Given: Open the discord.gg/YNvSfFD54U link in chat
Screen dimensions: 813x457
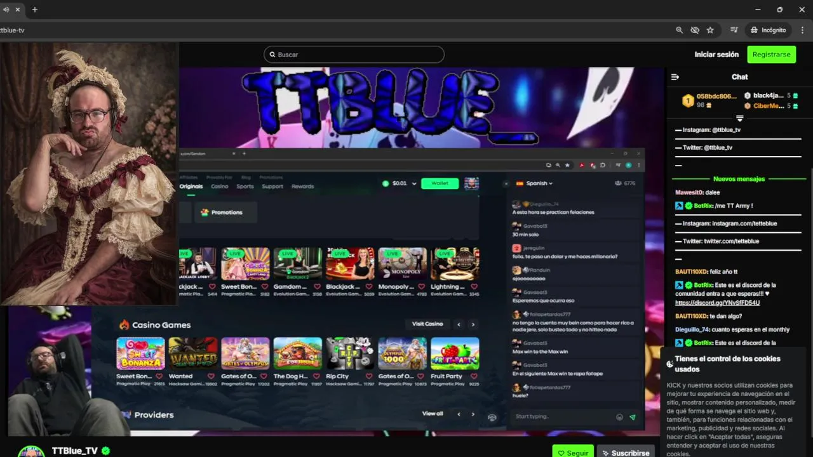Looking at the screenshot, I should click(x=717, y=303).
